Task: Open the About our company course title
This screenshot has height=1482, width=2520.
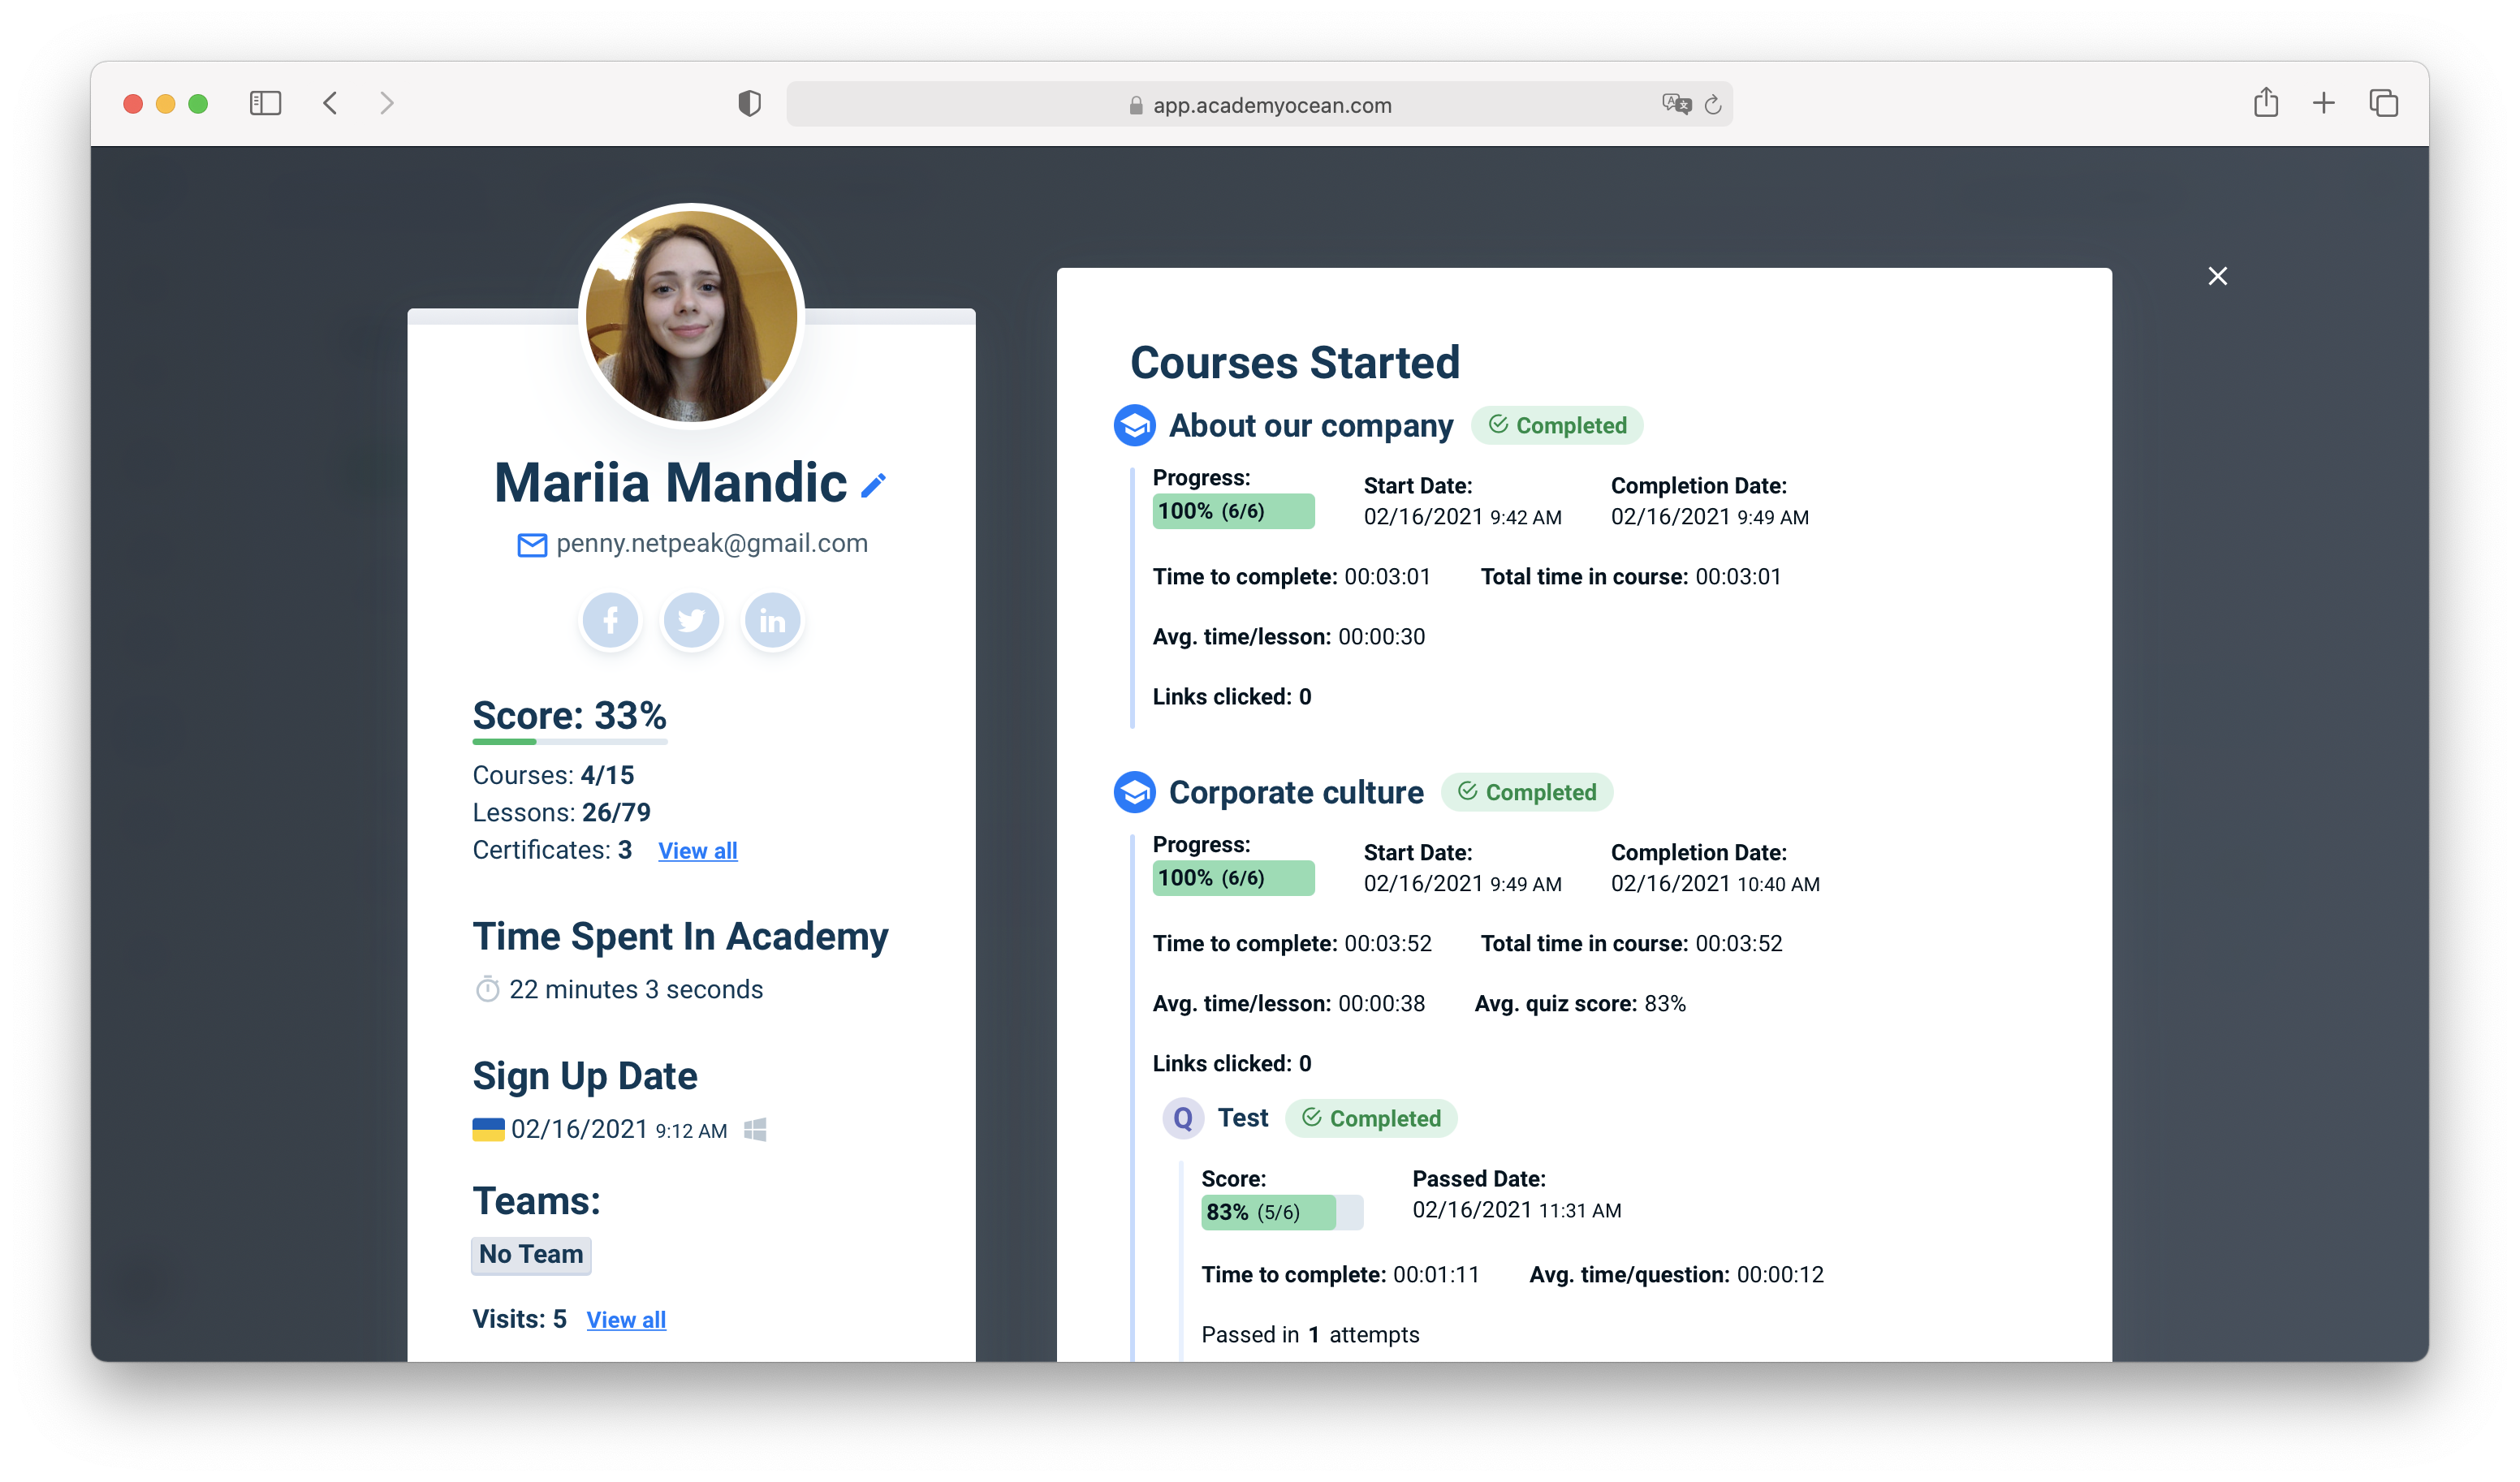Action: tap(1310, 426)
